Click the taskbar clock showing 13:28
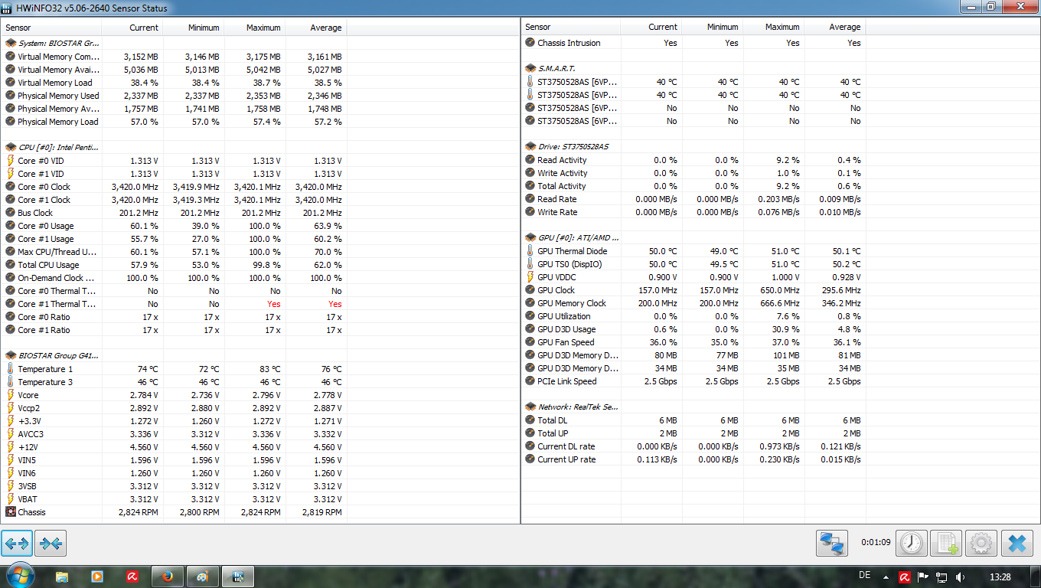Image resolution: width=1041 pixels, height=588 pixels. pos(1000,577)
